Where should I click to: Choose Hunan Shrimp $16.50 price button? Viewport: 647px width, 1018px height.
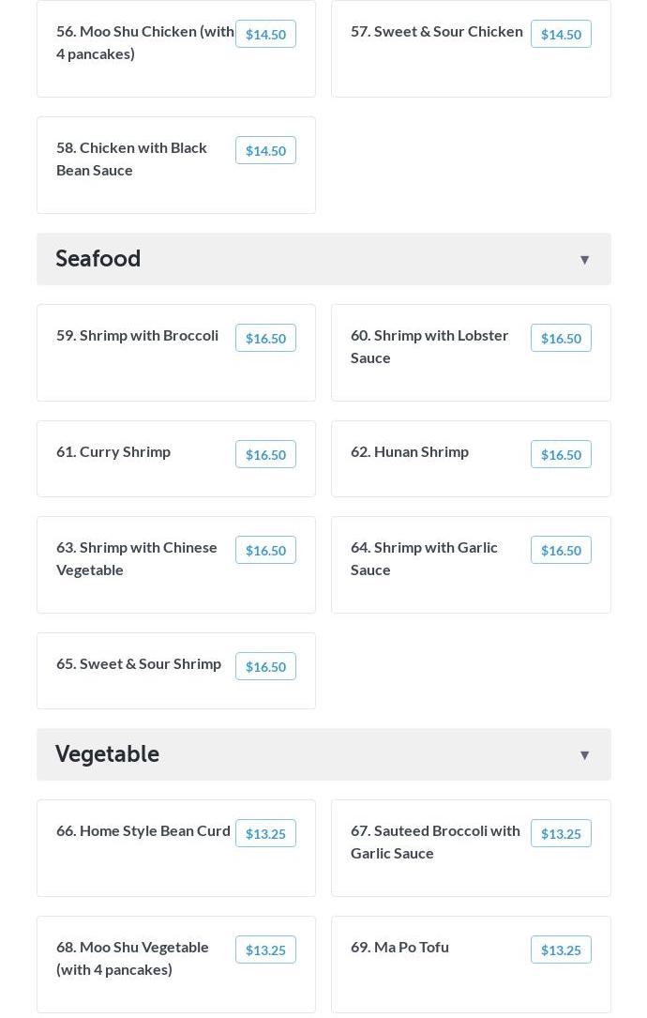point(561,454)
